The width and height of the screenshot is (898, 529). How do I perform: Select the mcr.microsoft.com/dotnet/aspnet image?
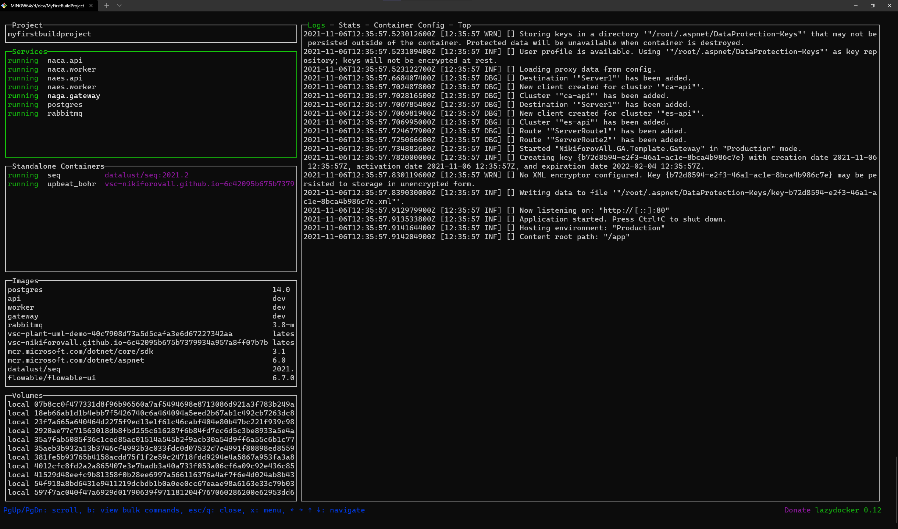point(151,360)
